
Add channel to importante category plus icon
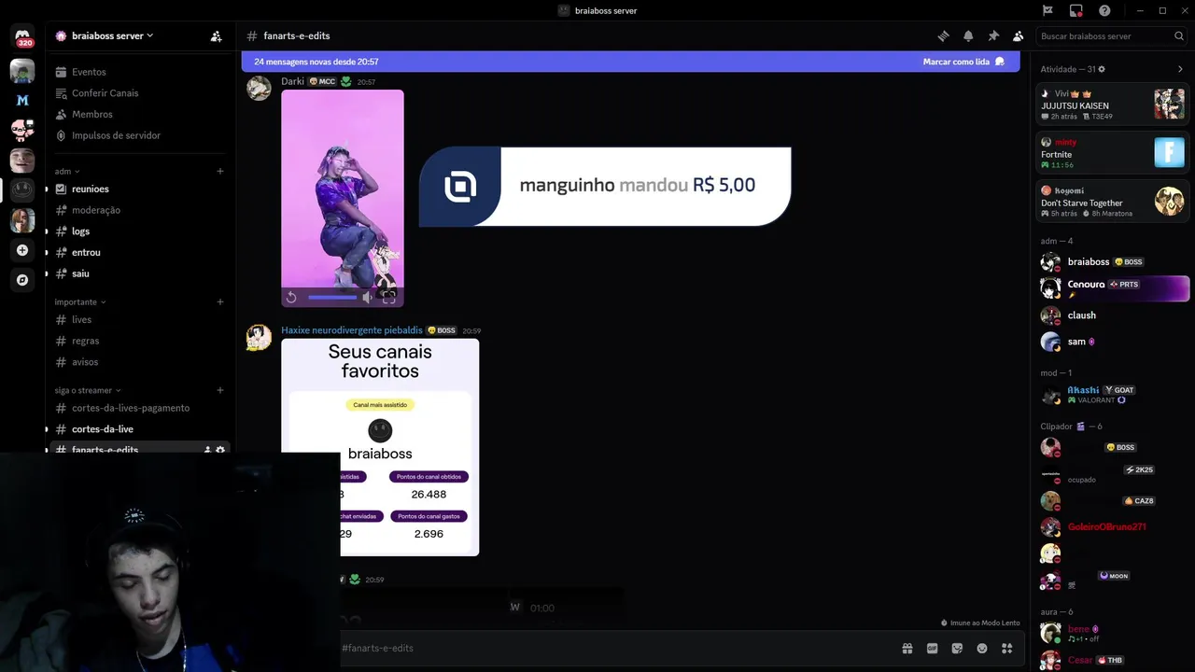click(x=220, y=301)
